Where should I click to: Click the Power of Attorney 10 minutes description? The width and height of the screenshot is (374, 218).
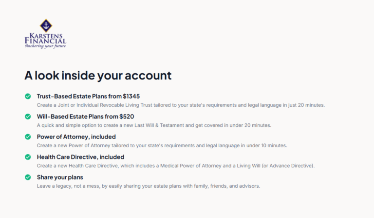[x=162, y=145]
